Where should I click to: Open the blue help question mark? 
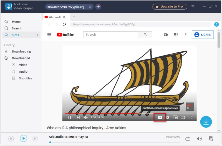click(x=216, y=24)
